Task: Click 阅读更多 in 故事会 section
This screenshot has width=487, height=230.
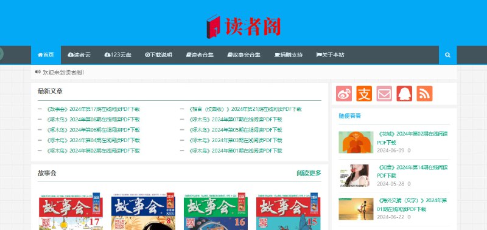Action: pos(309,173)
